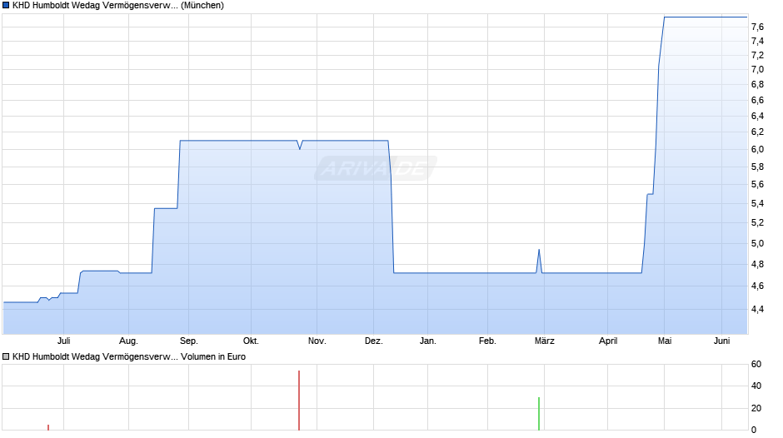Click the small red volume bar before Juli

coord(48,427)
